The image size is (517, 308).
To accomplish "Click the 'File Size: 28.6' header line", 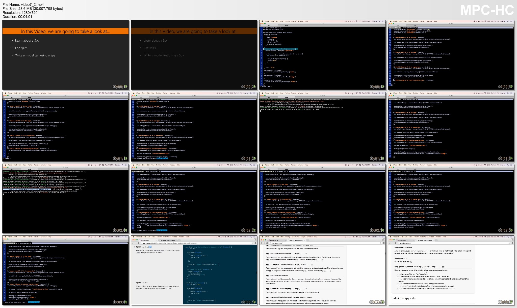I will [33, 9].
